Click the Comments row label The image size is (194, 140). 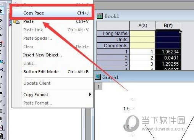click(x=113, y=46)
